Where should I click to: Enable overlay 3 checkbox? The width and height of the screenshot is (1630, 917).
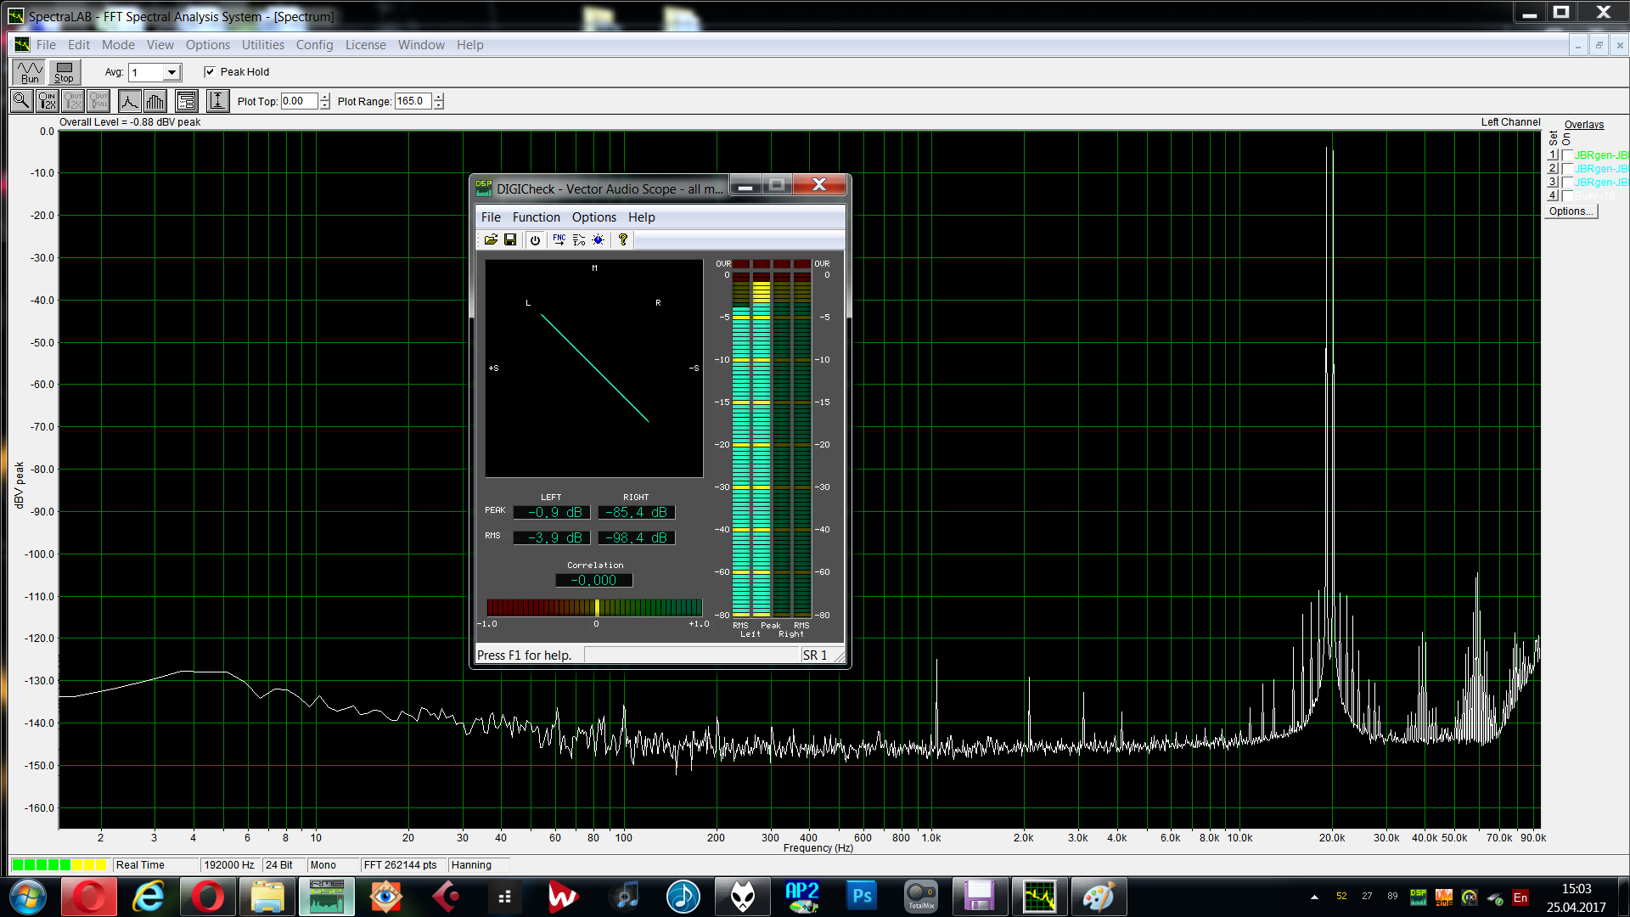(1567, 183)
